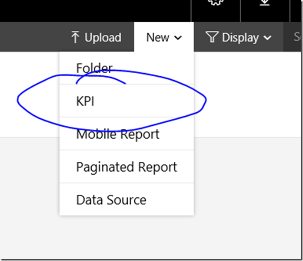Click the Upload arrow icon
Image resolution: width=303 pixels, height=261 pixels.
pyautogui.click(x=76, y=38)
